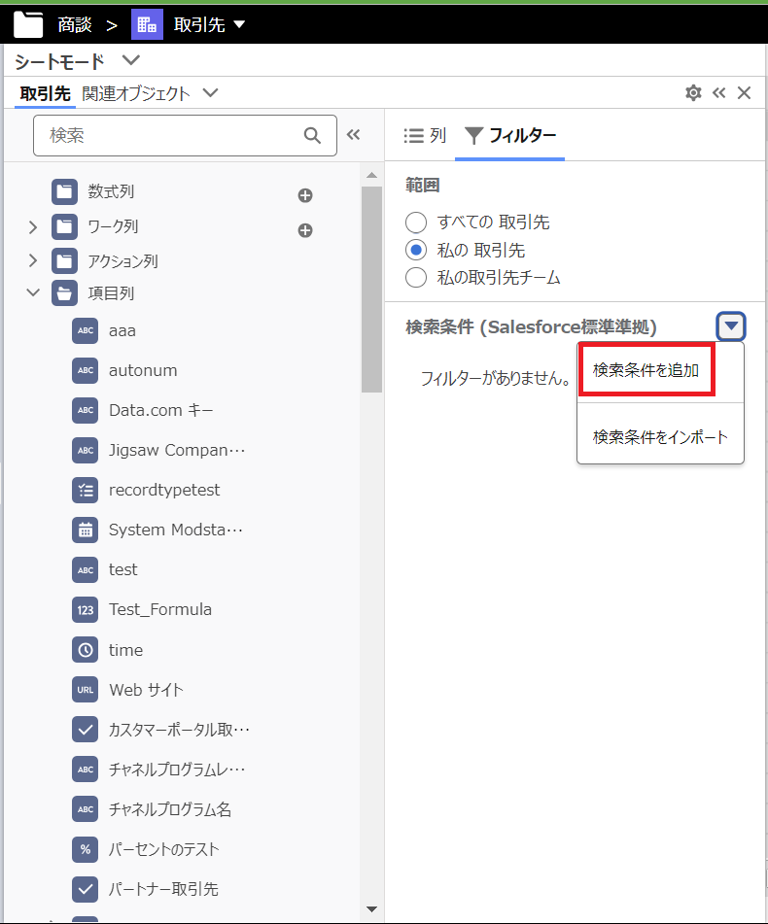Open the 取引先 dropdown arrow in the header
768x924 pixels.
coord(239,24)
